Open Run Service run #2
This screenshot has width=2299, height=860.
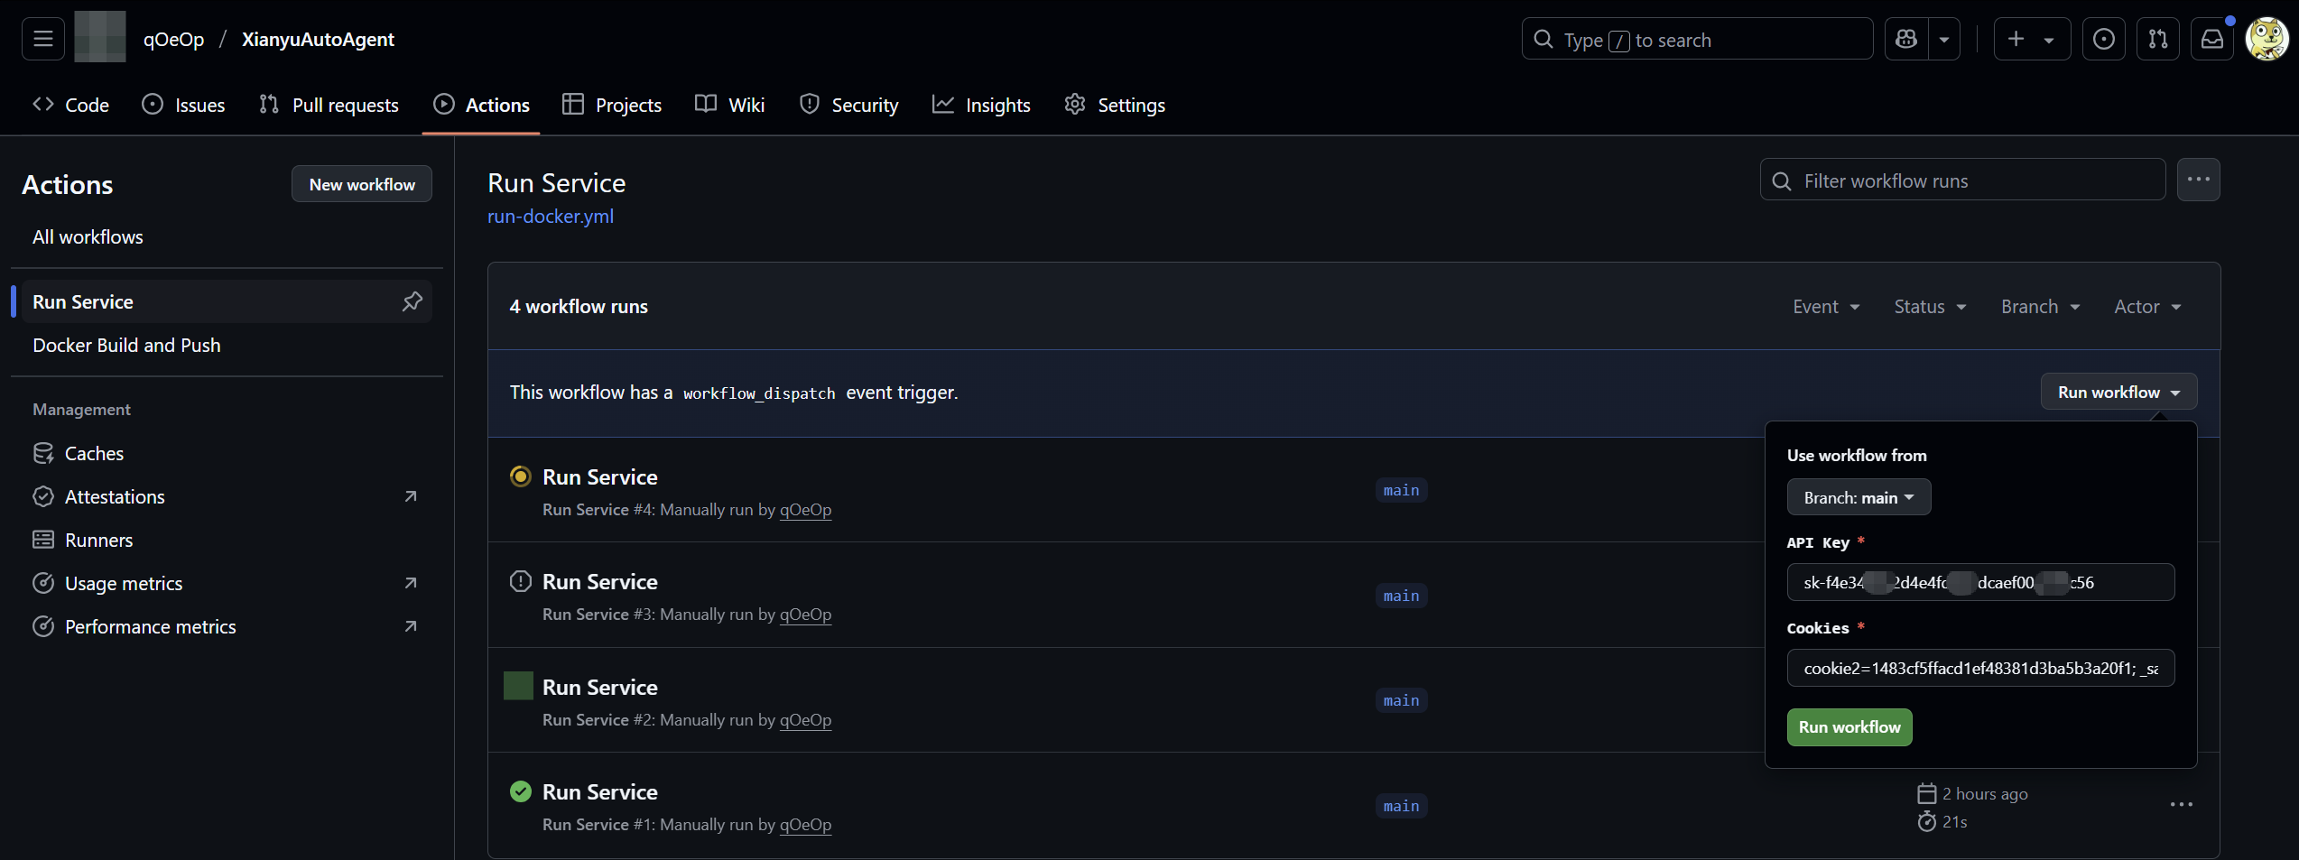(x=599, y=687)
